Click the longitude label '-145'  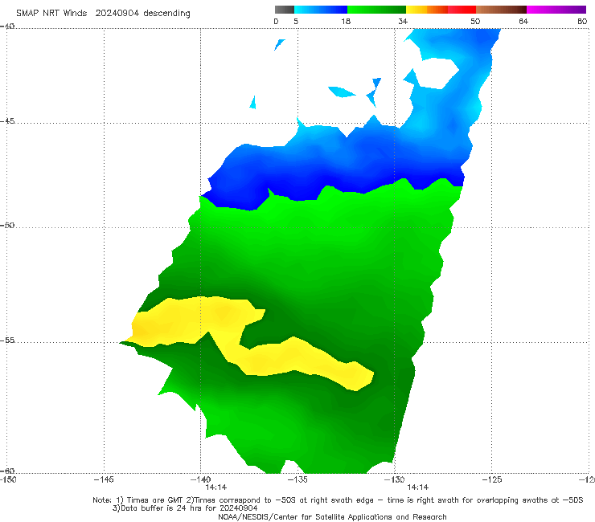pos(104,479)
